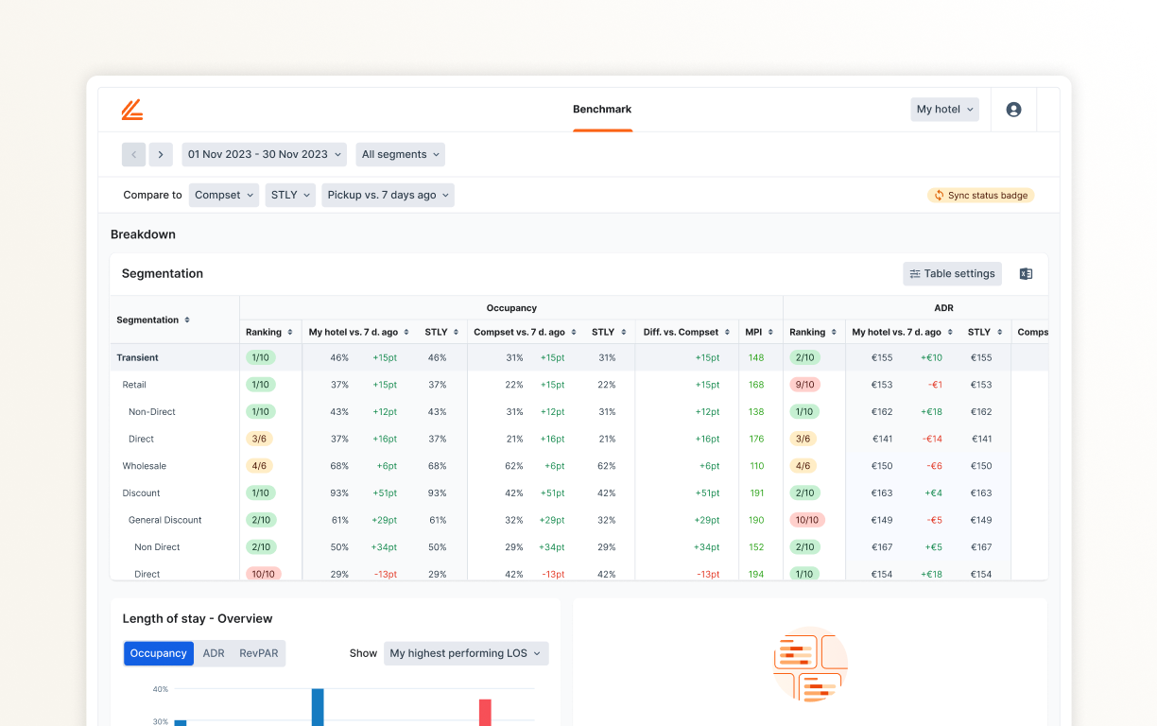Open the Excel export icon
This screenshot has height=726, width=1157.
click(x=1026, y=273)
